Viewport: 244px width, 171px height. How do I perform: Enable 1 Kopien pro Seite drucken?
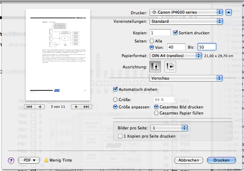point(120,136)
